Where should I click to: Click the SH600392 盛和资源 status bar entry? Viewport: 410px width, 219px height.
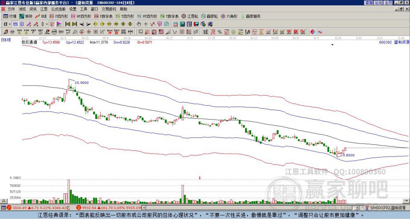click(x=387, y=208)
